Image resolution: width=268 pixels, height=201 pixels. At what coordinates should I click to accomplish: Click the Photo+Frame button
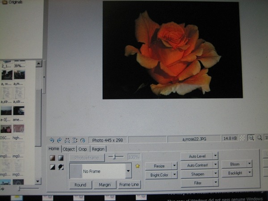point(87,158)
